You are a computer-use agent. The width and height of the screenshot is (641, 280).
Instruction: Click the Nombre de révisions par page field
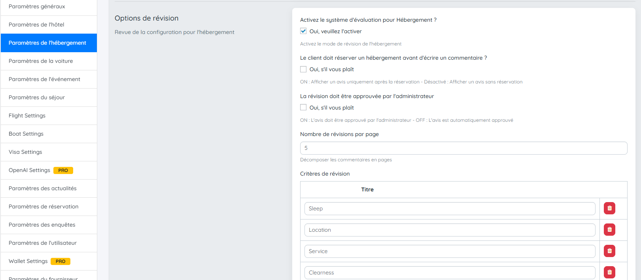coord(463,148)
